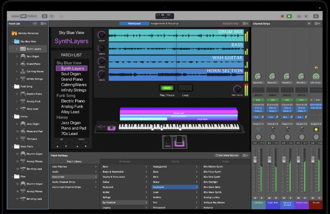Collapse the Sky Blue View folder
The height and width of the screenshot is (214, 330).
point(12,41)
